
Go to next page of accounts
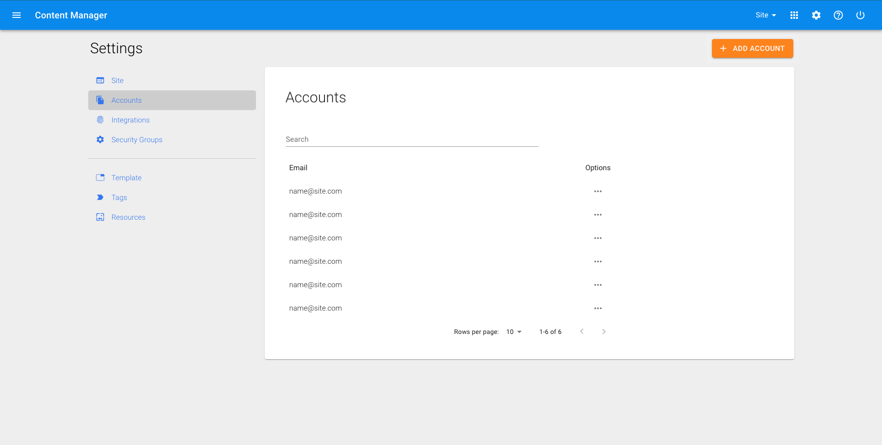click(603, 332)
